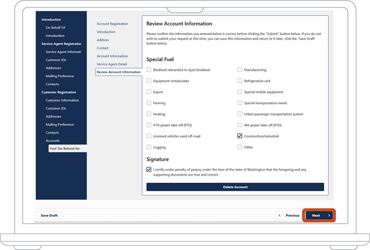The width and height of the screenshot is (370, 250).
Task: Go to the Contact step
Action: (102, 48)
